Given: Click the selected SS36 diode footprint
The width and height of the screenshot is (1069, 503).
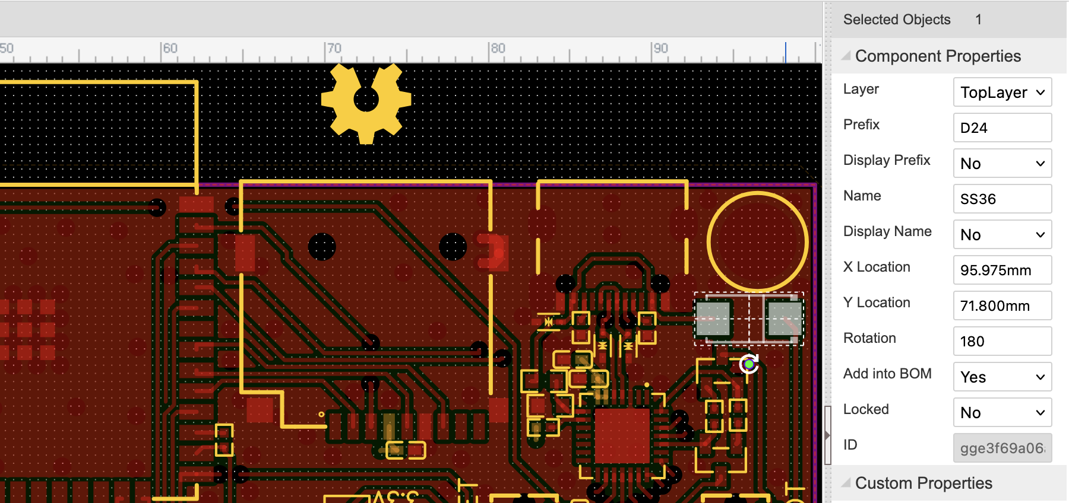Looking at the screenshot, I should pyautogui.click(x=749, y=319).
